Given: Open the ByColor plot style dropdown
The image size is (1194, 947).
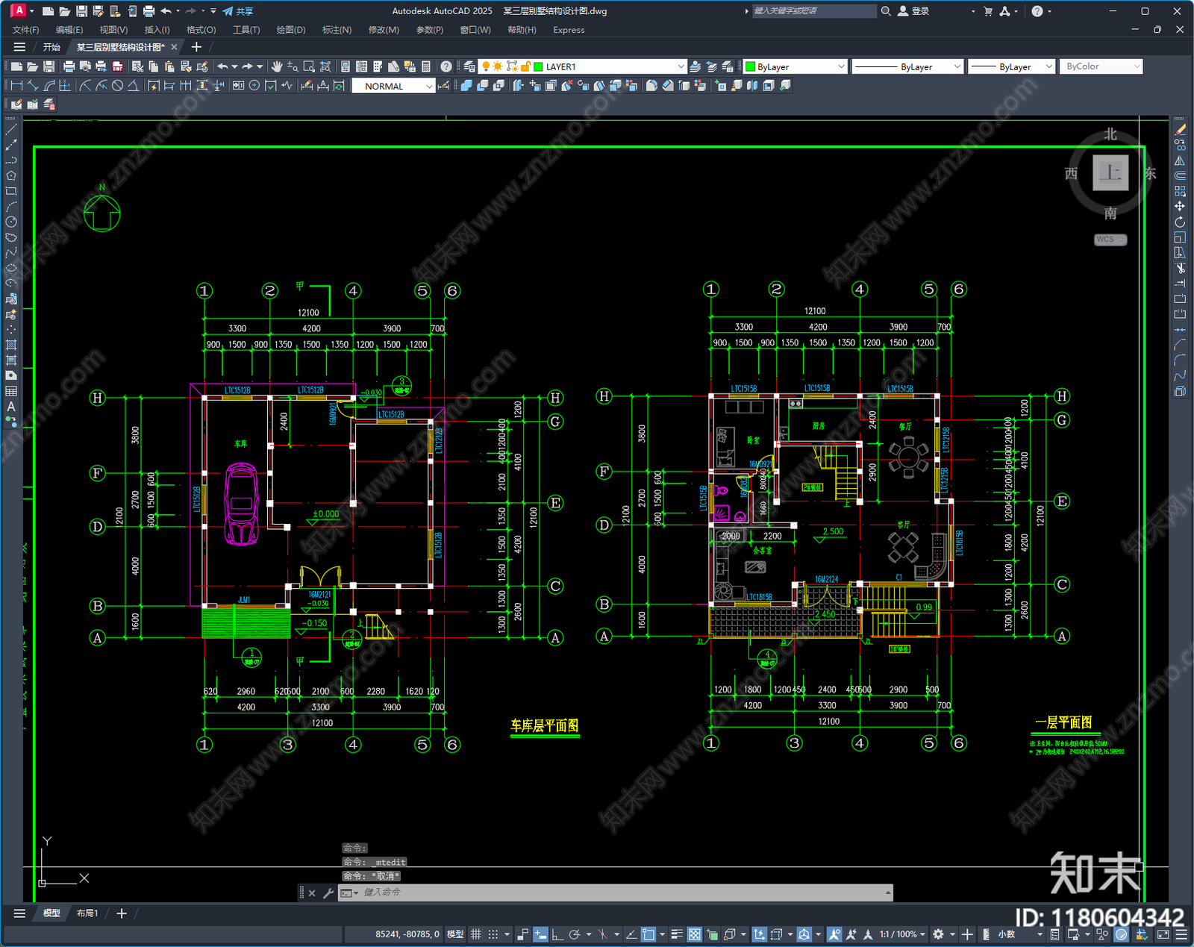Looking at the screenshot, I should click(1137, 66).
